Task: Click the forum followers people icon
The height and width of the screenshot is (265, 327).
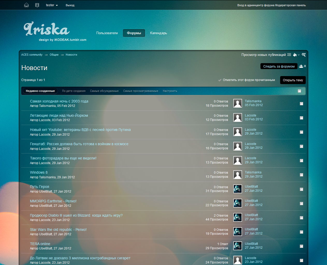Action: (301, 66)
